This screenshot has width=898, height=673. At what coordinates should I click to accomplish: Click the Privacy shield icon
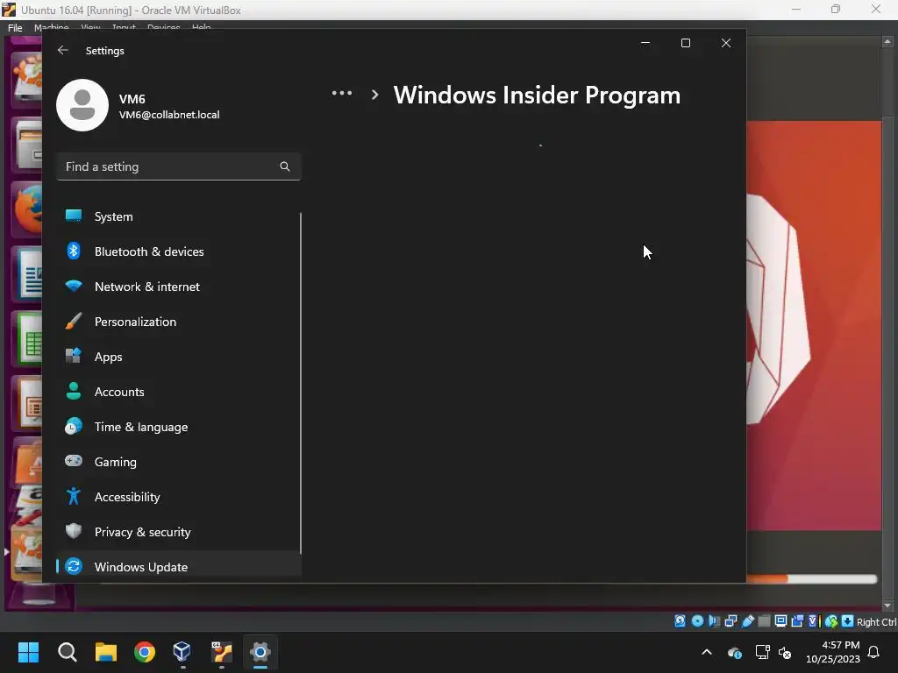pyautogui.click(x=74, y=531)
